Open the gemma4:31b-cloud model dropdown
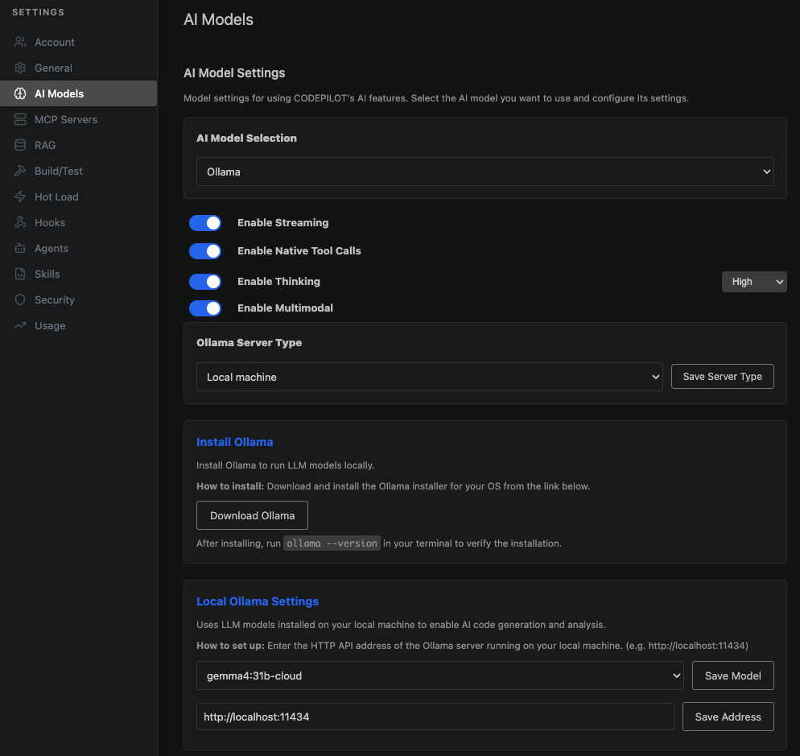Screen dimensions: 800x756 pos(439,675)
